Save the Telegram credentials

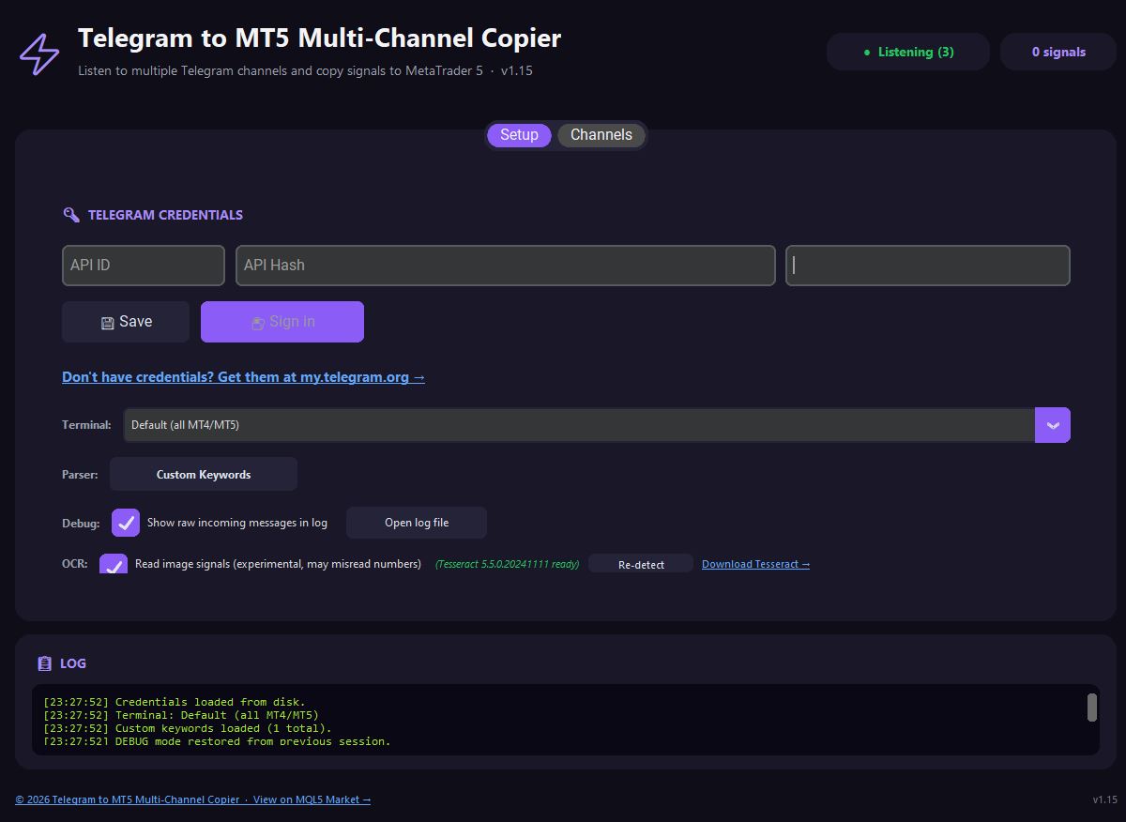(126, 322)
